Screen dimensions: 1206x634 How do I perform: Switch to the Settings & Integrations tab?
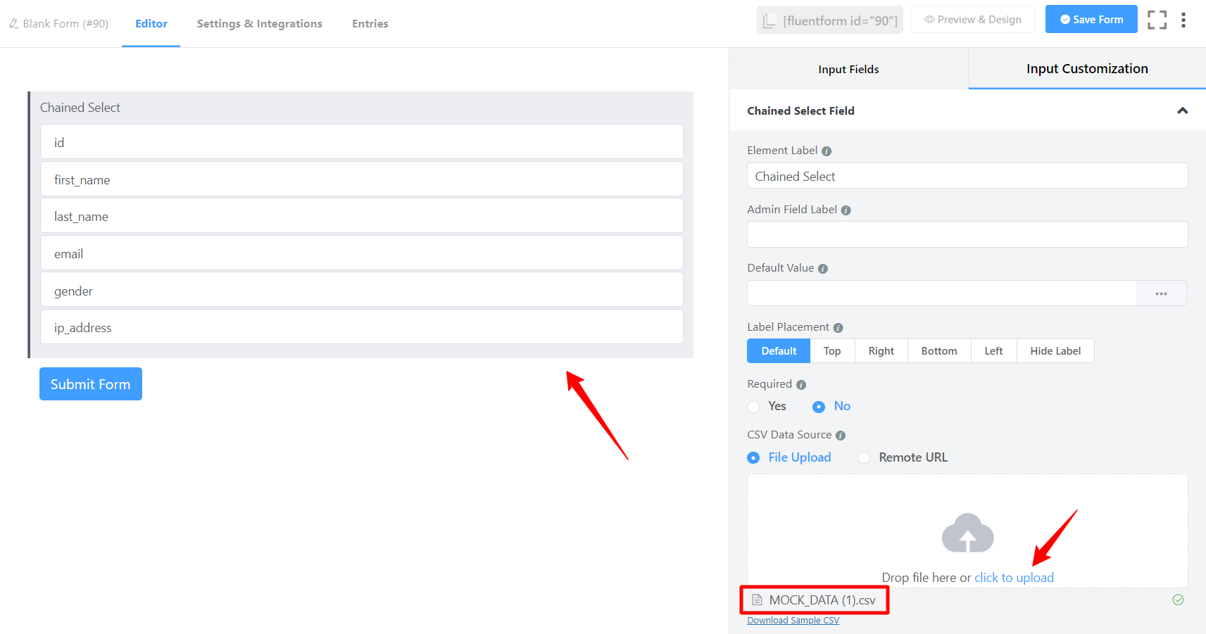(x=259, y=24)
